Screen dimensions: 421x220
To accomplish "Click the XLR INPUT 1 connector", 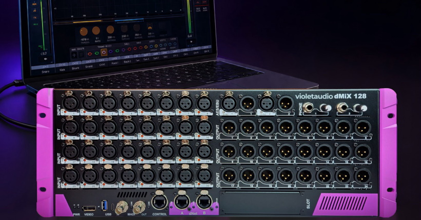I will (x=70, y=103).
